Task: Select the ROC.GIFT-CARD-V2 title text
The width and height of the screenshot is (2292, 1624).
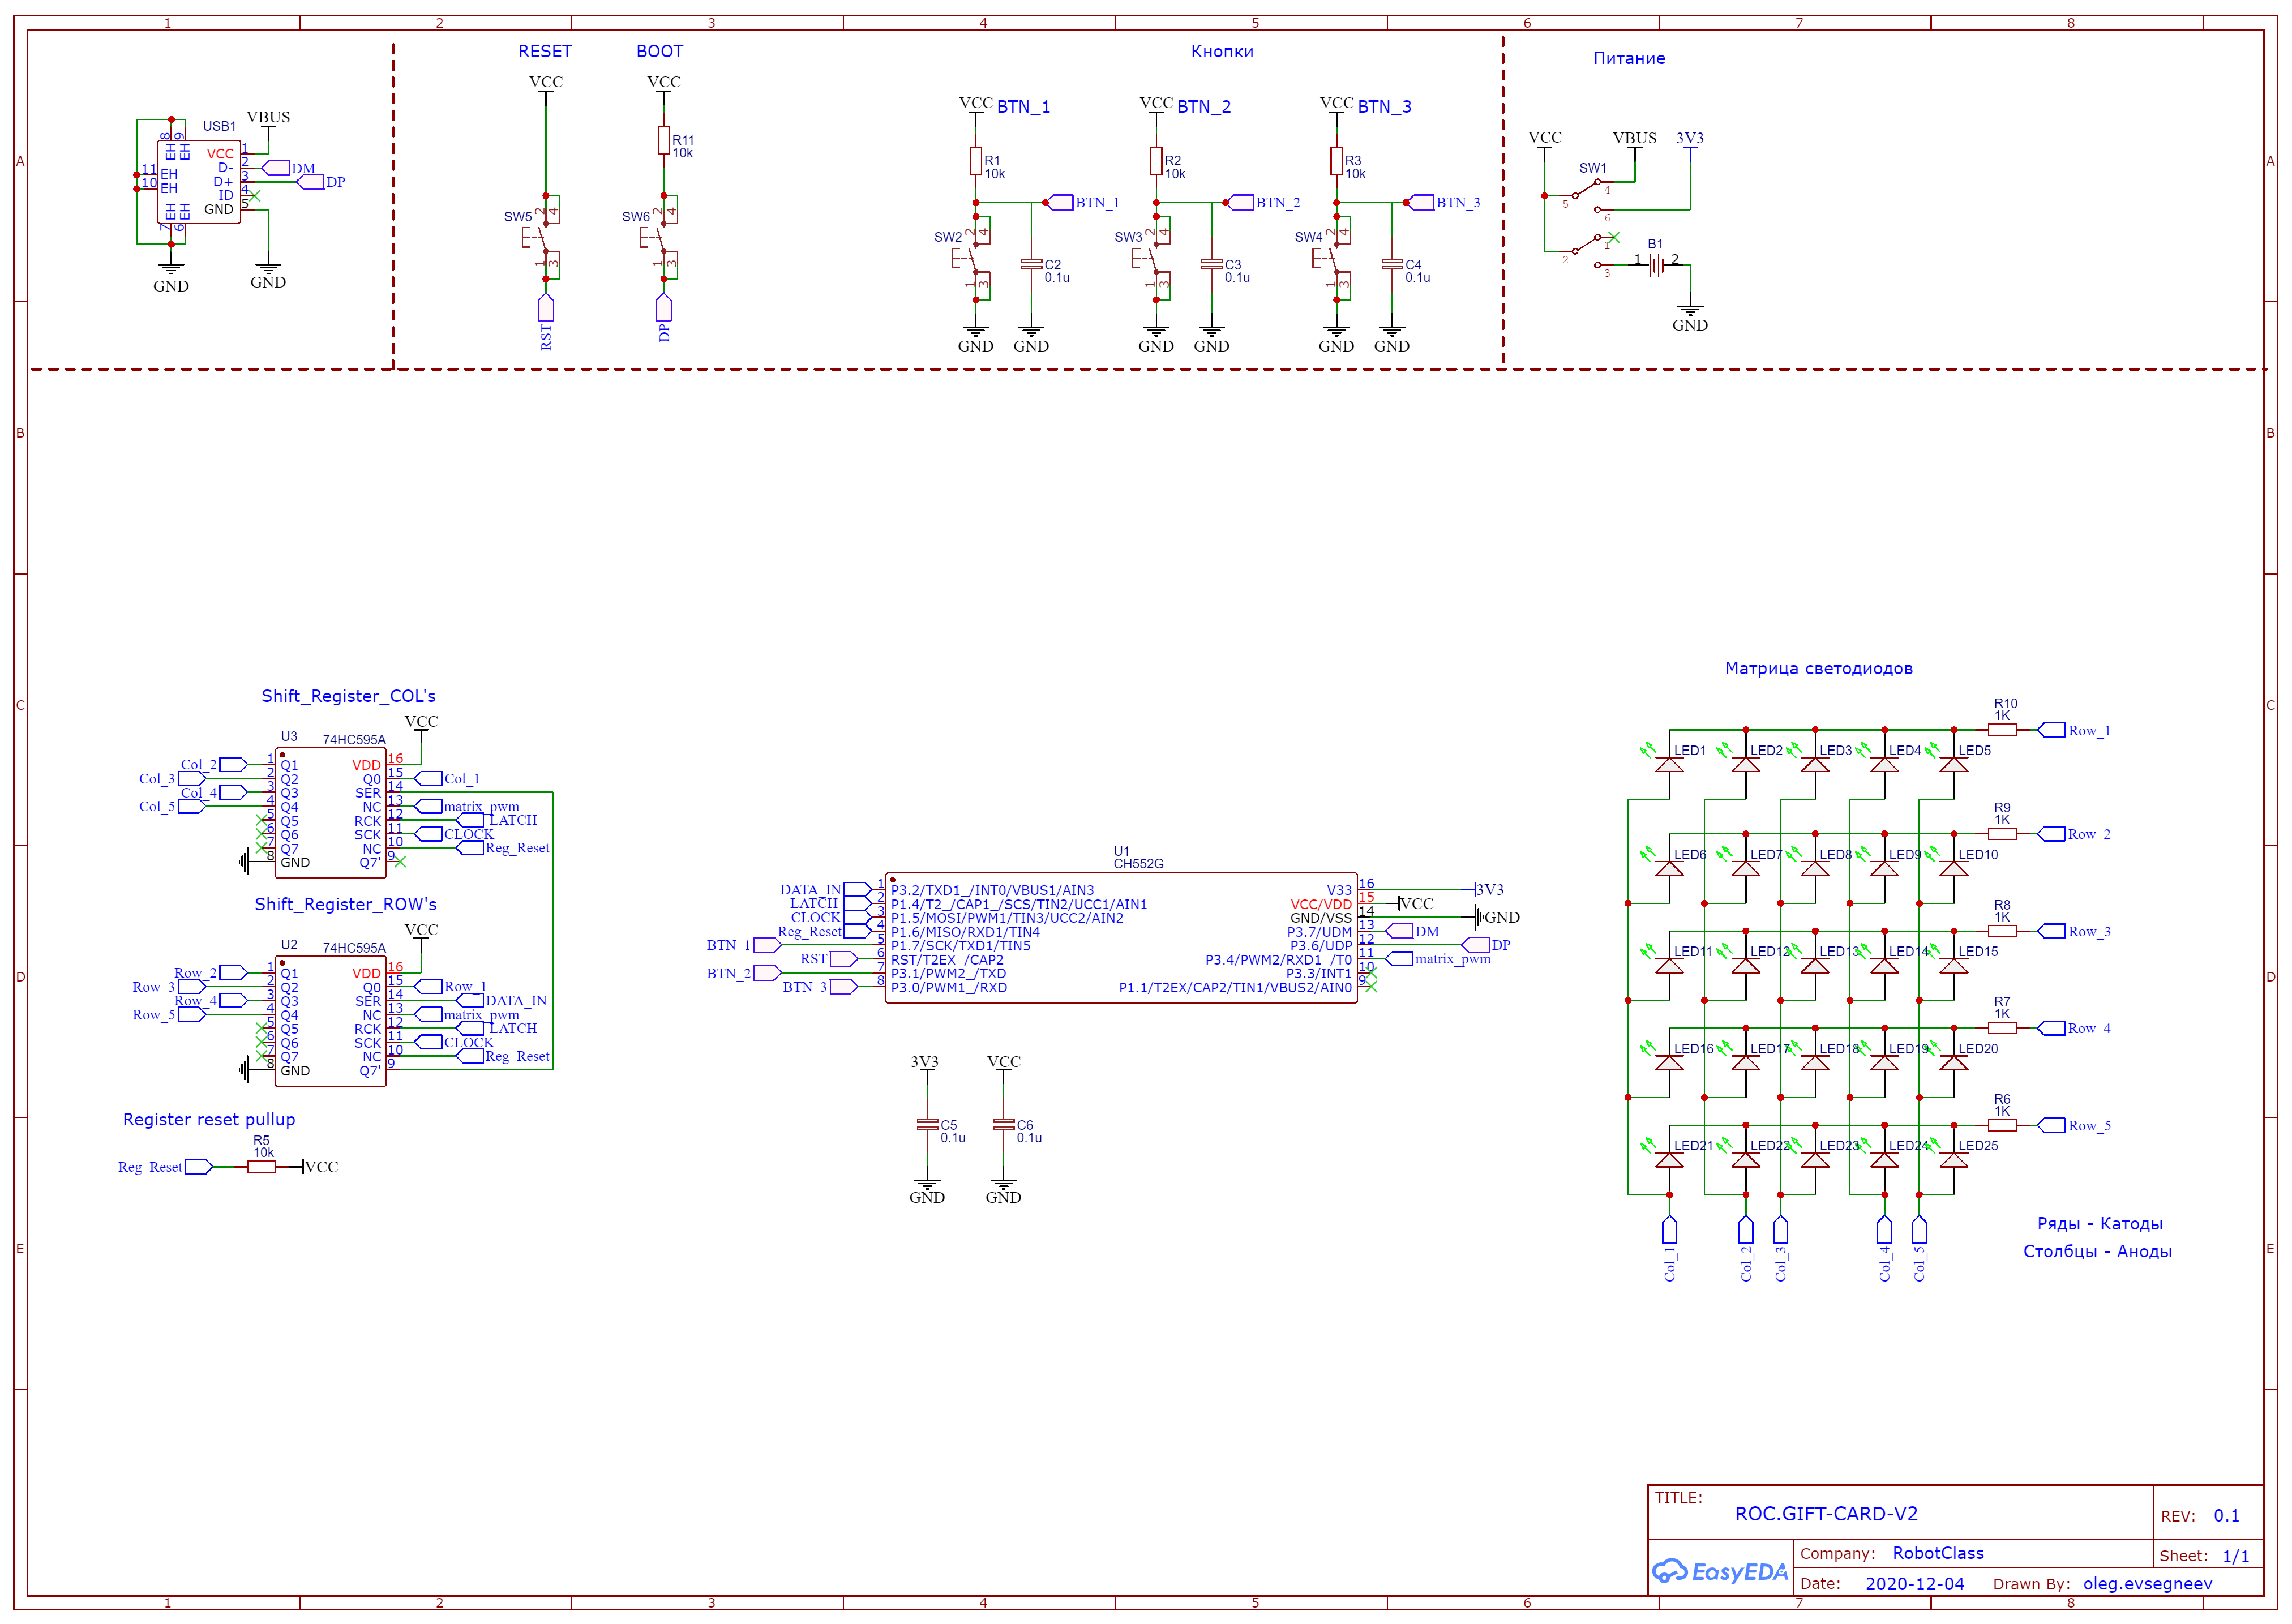Action: tap(1826, 1514)
